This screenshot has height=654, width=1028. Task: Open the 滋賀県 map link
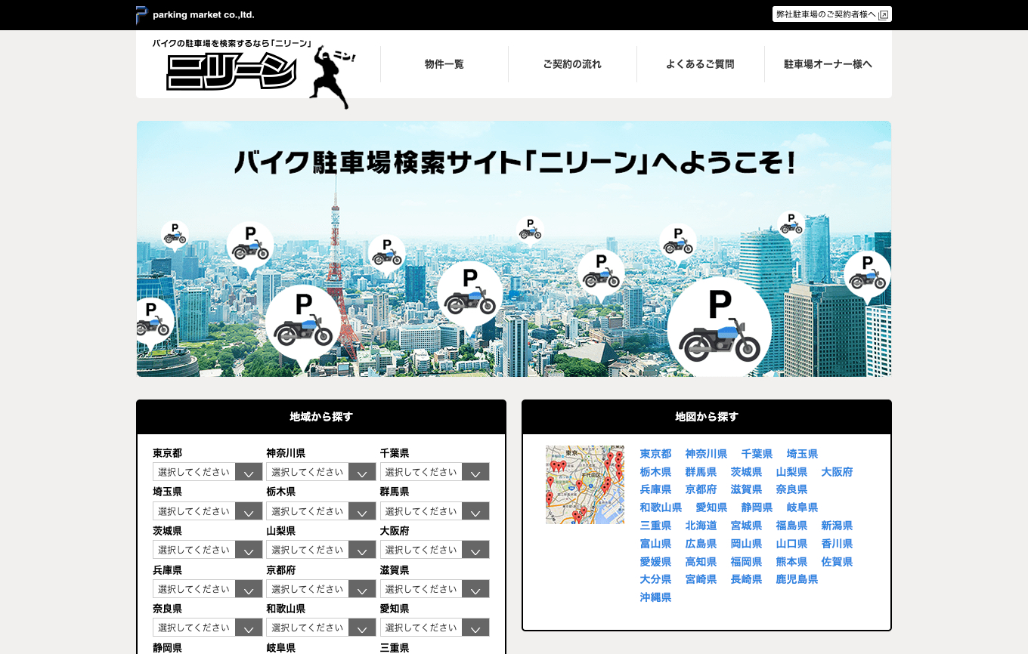(746, 489)
